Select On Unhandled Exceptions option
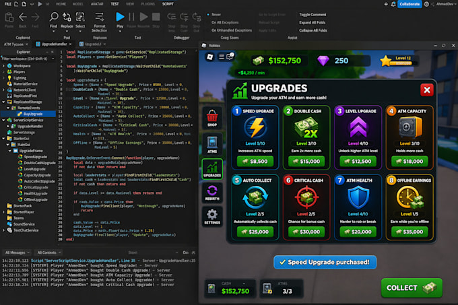This screenshot has width=458, height=305. (232, 30)
